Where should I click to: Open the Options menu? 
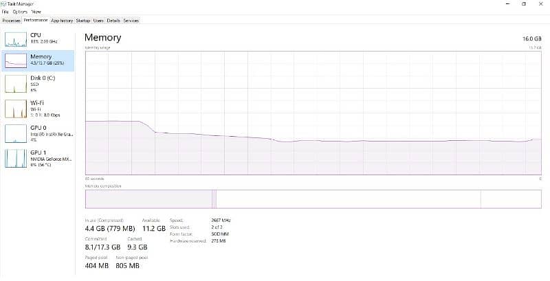point(20,12)
